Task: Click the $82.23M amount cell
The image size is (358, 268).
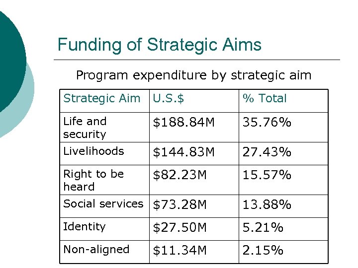Action: click(180, 175)
